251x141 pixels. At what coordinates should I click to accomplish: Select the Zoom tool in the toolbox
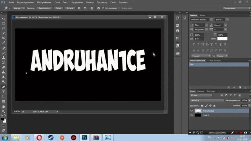pyautogui.click(x=4, y=111)
